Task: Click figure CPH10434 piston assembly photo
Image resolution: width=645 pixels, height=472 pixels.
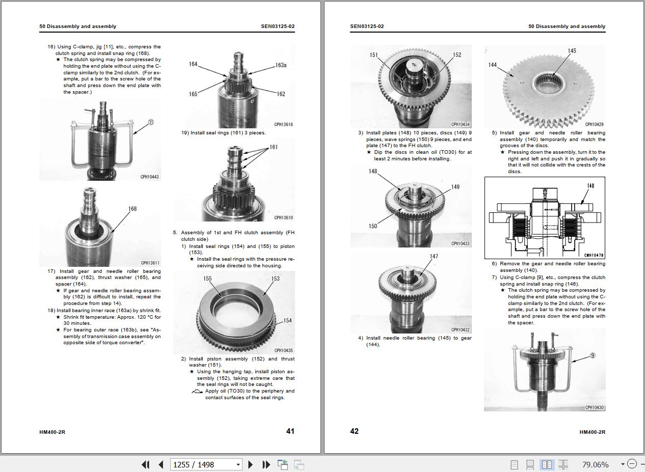Action: coord(411,87)
